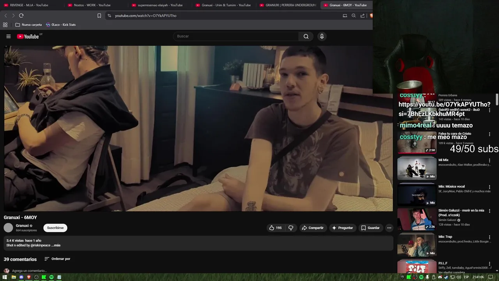The width and height of the screenshot is (499, 281).
Task: Click the Preguntar button
Action: pyautogui.click(x=342, y=228)
